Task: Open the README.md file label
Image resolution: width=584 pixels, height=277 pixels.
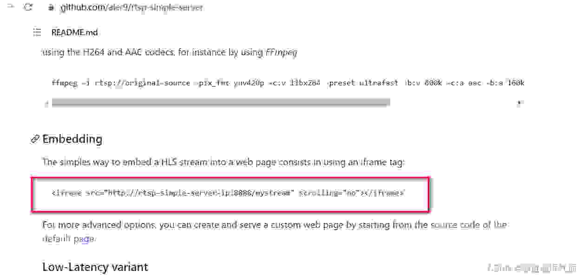Action: pos(74,32)
